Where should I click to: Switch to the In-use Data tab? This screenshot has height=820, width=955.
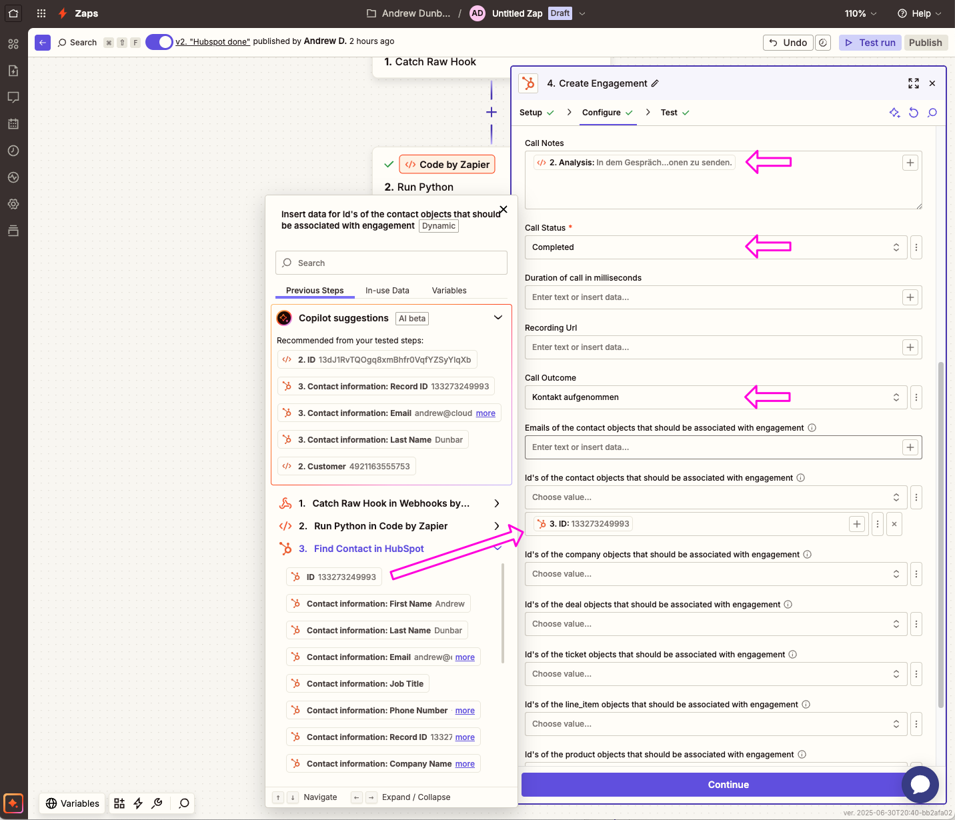click(387, 291)
